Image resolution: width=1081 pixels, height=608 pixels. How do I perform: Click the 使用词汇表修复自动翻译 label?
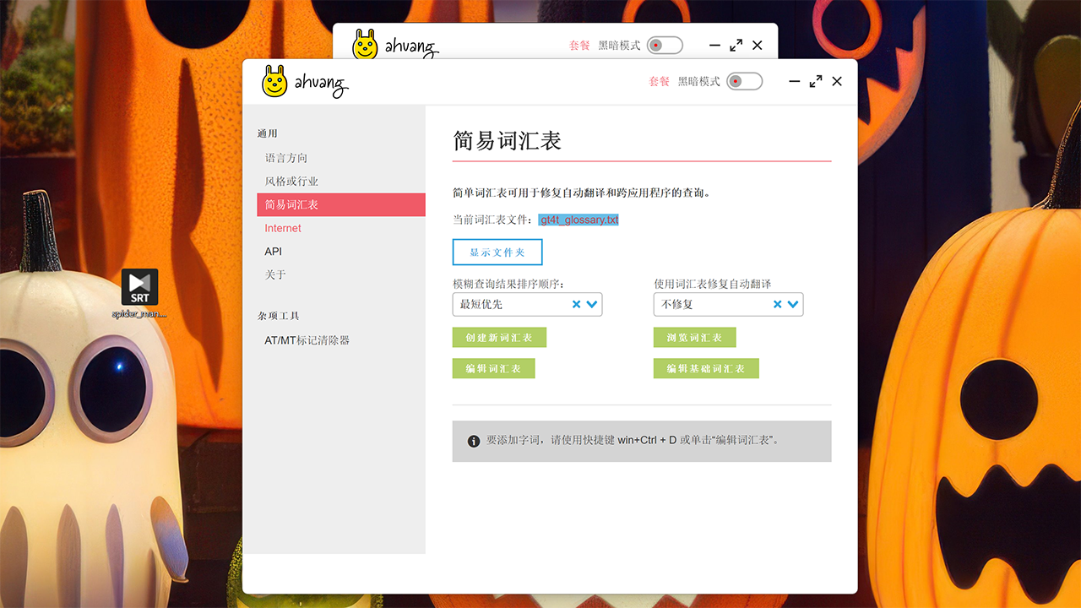[713, 284]
